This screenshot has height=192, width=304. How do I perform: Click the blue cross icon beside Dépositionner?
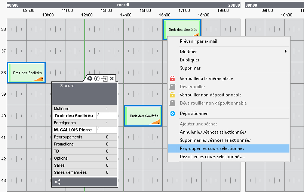[x=172, y=113]
